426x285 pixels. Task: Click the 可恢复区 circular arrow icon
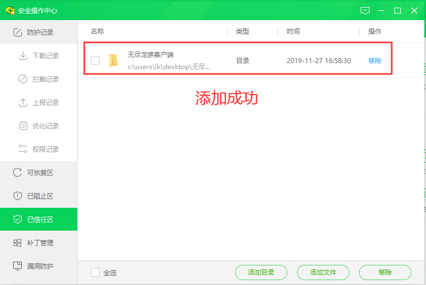tap(17, 172)
